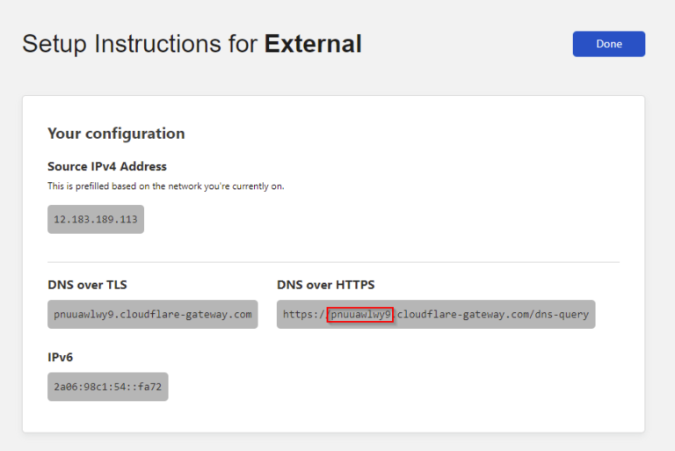
Task: Click the "IPv6" label
Action: click(62, 356)
